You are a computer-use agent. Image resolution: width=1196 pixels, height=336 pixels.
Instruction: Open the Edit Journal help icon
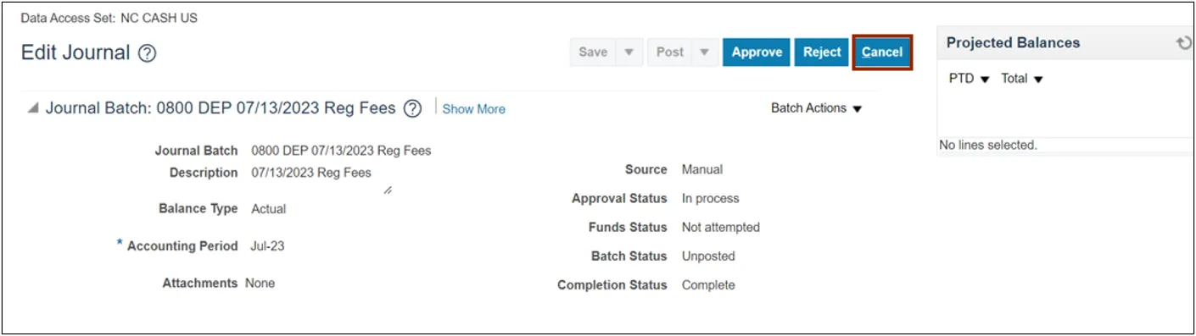click(148, 53)
